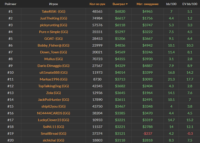Open Markas1996 (GG) player stats
Viewport: 200px width, 143px height.
click(53, 79)
